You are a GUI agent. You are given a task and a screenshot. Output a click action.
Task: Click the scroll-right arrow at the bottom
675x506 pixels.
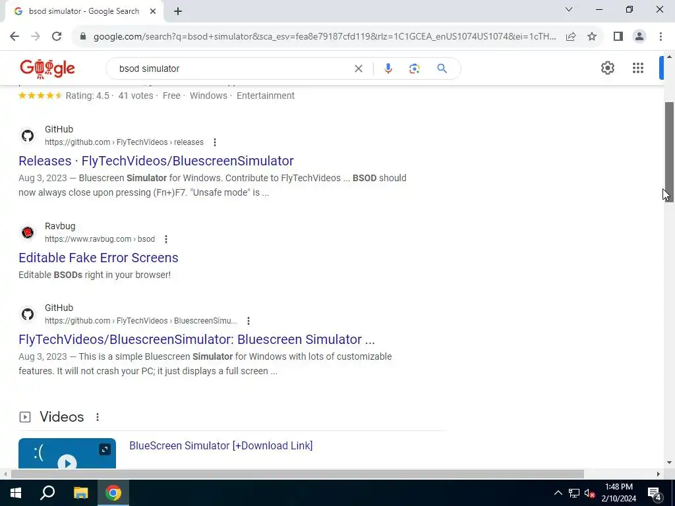pyautogui.click(x=659, y=474)
